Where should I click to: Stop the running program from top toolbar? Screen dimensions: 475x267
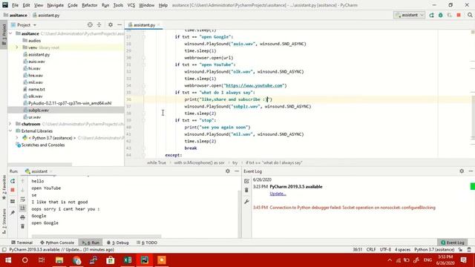pos(459,15)
